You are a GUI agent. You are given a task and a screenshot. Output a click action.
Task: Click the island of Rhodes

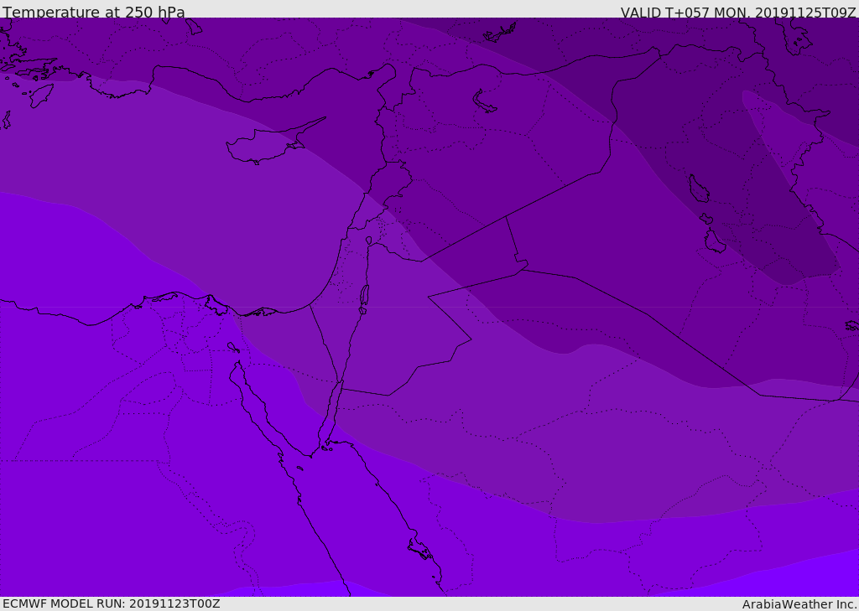pos(41,95)
